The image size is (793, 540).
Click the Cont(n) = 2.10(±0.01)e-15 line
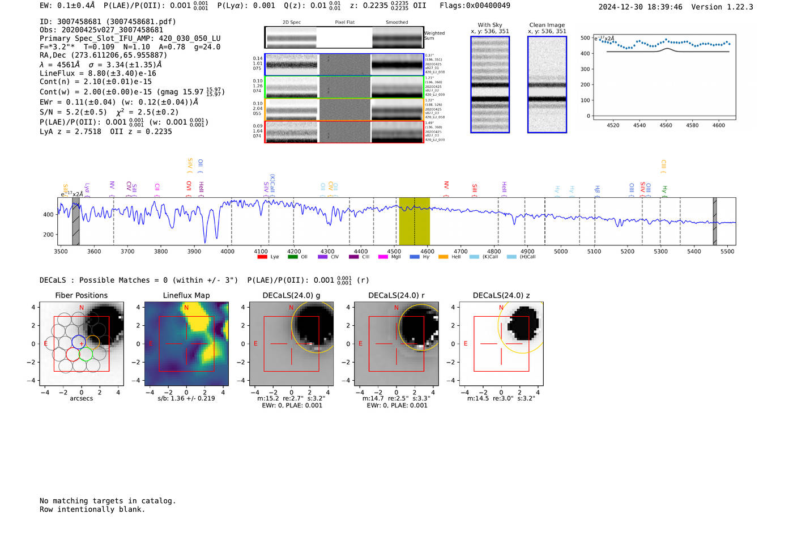(x=96, y=82)
